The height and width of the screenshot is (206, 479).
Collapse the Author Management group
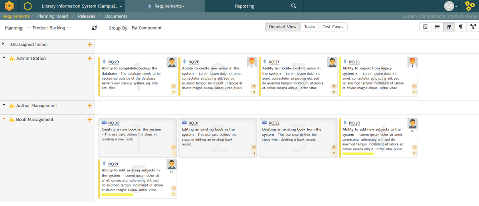[x=4, y=106]
